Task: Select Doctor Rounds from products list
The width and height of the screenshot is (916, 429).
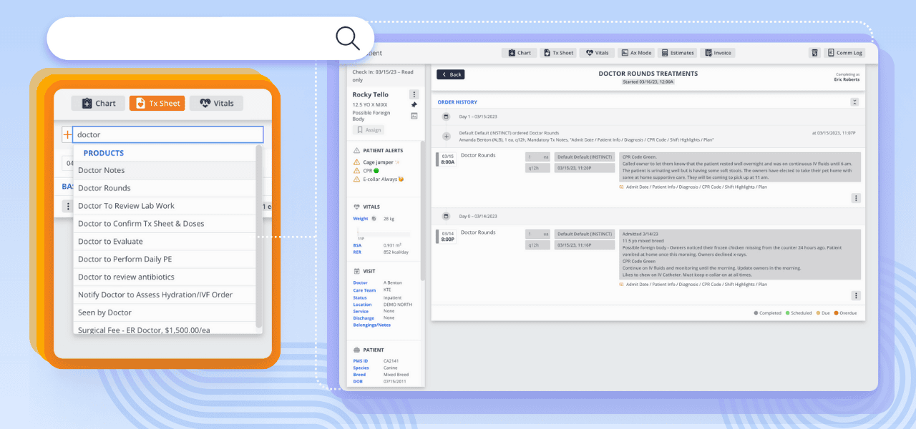Action: click(104, 188)
